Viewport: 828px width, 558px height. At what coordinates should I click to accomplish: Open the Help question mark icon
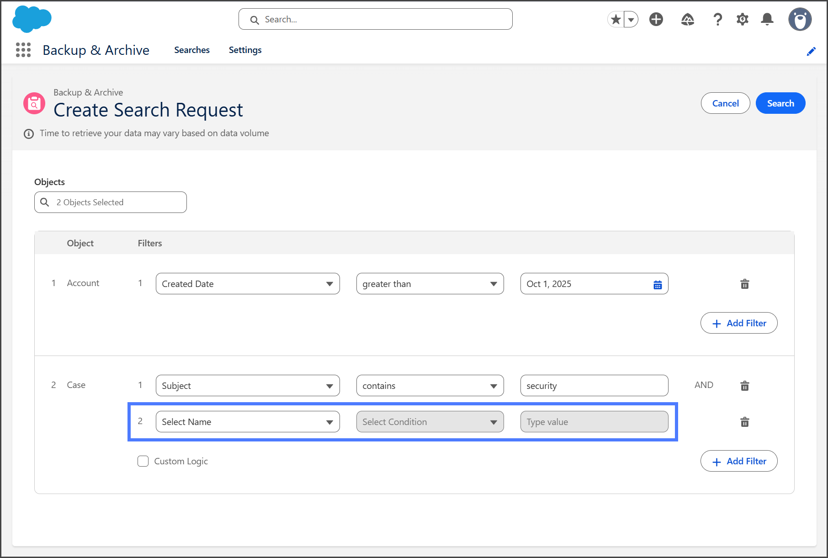pos(717,19)
